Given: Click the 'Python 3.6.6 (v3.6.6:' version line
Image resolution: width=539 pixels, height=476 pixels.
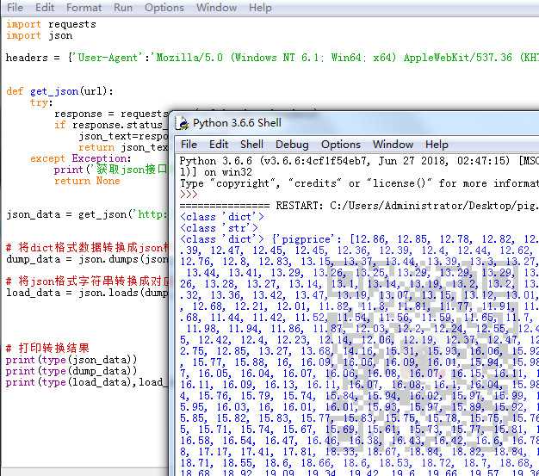Looking at the screenshot, I should click(x=359, y=161).
